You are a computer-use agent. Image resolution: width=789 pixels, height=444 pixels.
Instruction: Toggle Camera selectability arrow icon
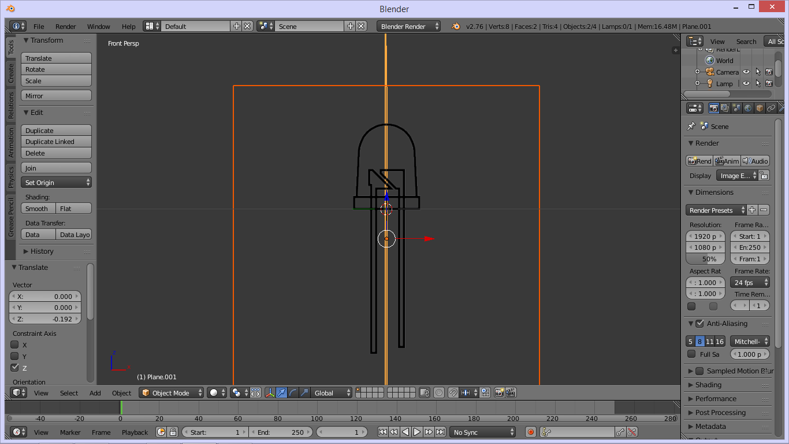point(758,72)
